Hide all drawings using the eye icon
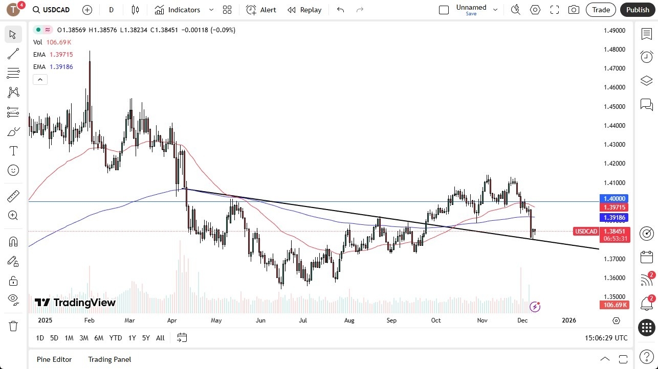 click(13, 299)
